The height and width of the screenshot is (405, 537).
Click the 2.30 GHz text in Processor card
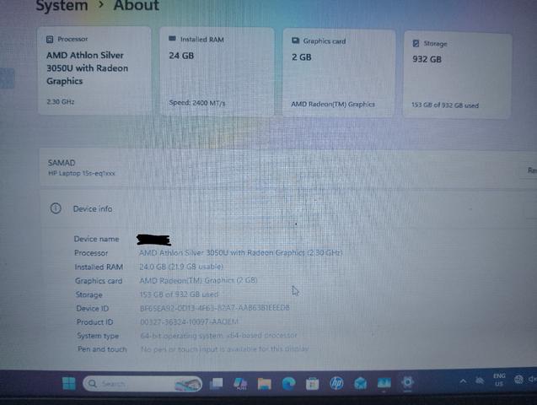(x=61, y=102)
